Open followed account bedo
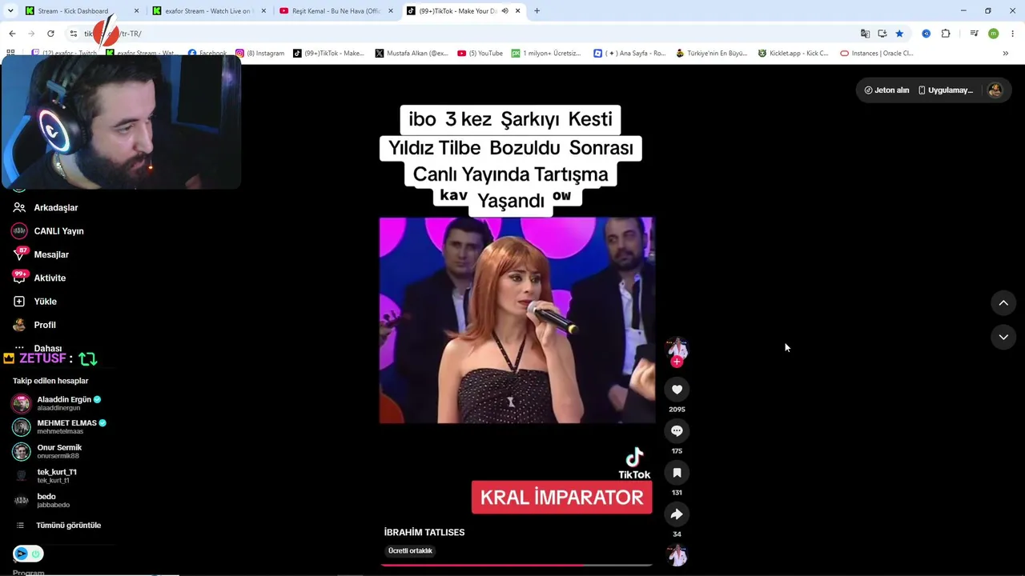 (x=42, y=501)
